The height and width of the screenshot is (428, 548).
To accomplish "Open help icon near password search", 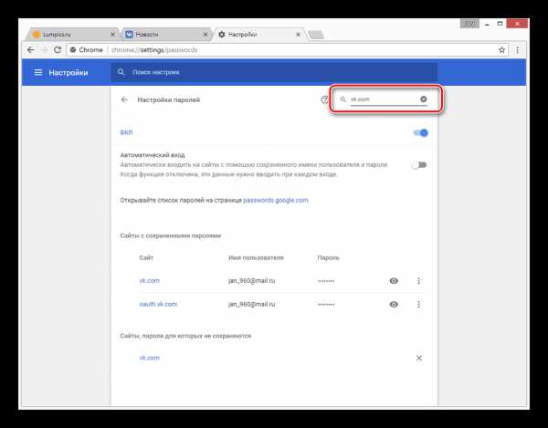I will 324,99.
